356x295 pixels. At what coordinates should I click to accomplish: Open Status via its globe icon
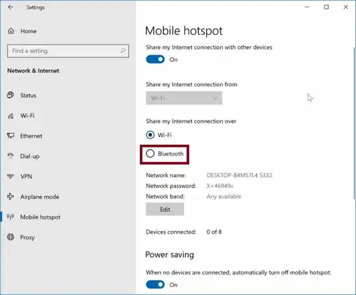click(x=11, y=95)
